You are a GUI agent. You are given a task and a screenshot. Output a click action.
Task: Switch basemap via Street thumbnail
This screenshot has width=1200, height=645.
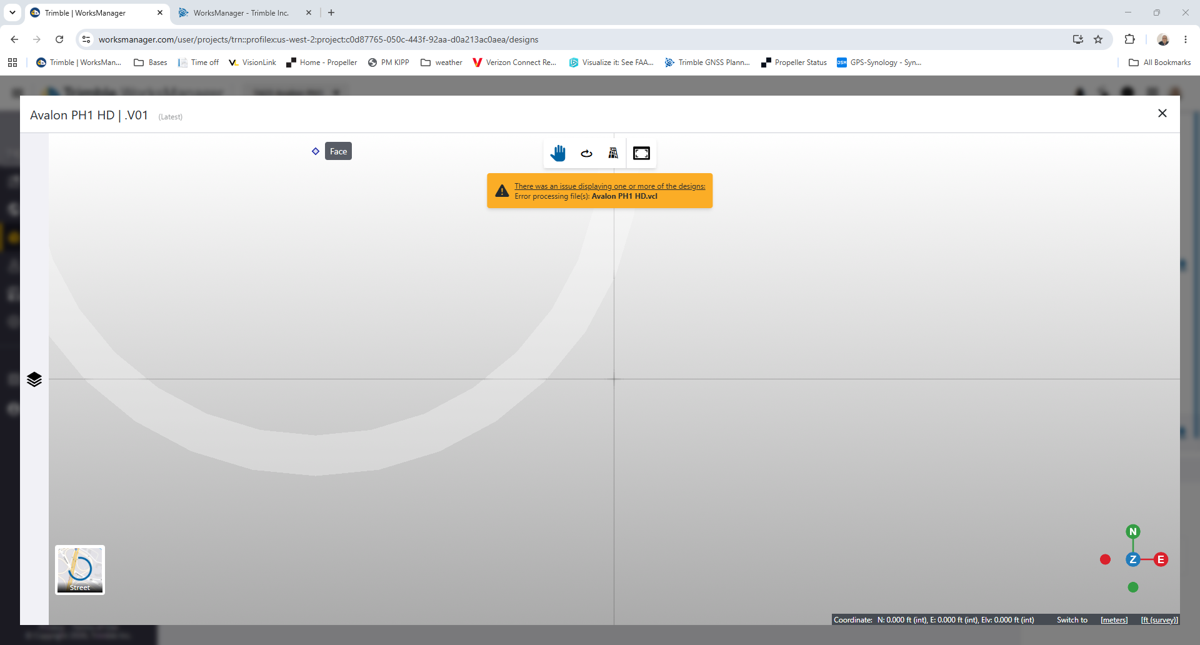(80, 570)
